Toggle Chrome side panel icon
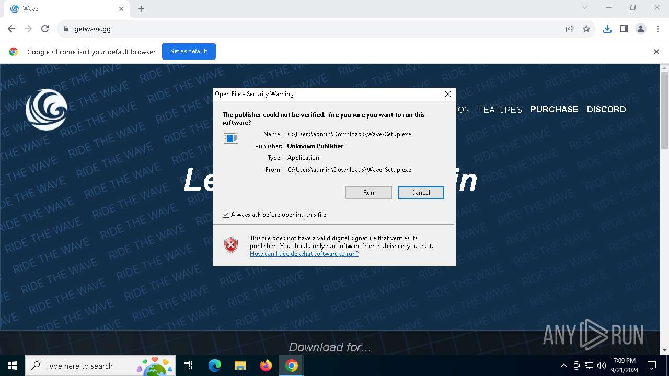Screen dimensions: 669x376 tap(624, 29)
